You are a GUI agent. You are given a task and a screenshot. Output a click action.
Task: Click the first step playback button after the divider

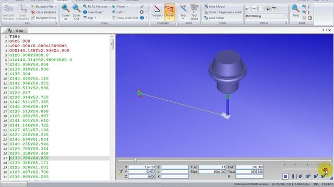pyautogui.click(x=301, y=176)
